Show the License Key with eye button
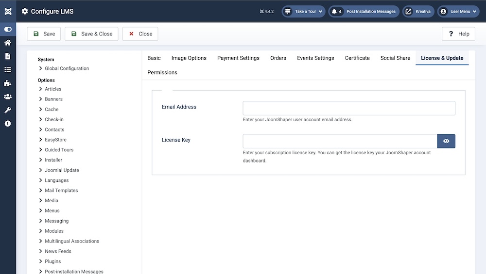Image resolution: width=486 pixels, height=274 pixels. (x=446, y=141)
